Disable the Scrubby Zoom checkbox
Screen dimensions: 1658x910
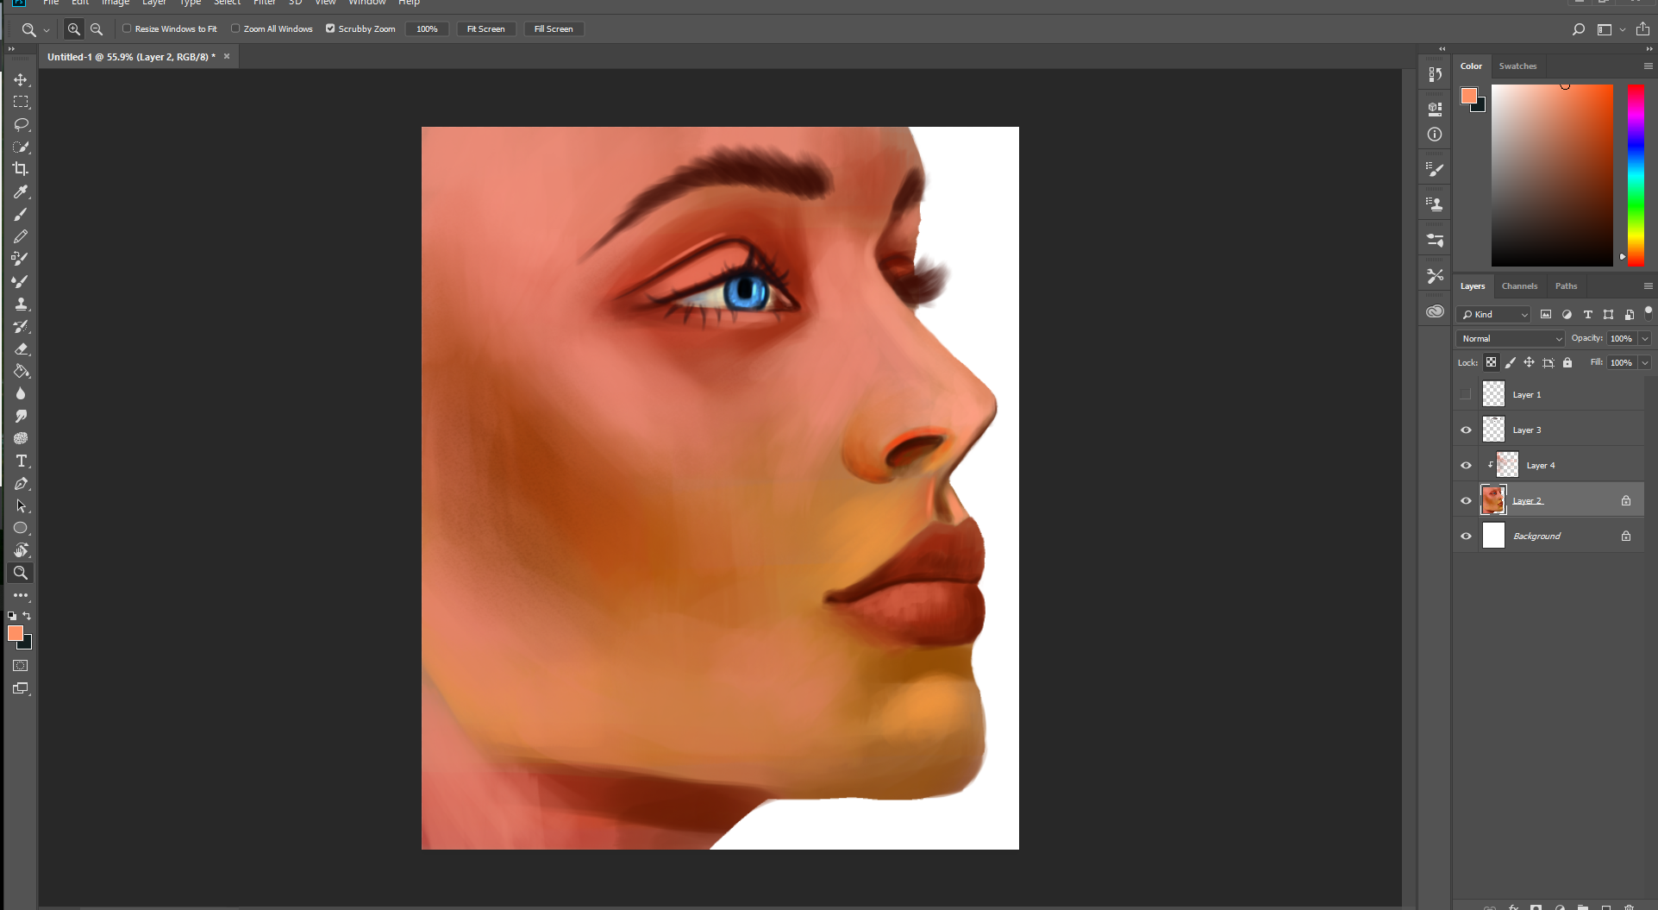click(330, 28)
